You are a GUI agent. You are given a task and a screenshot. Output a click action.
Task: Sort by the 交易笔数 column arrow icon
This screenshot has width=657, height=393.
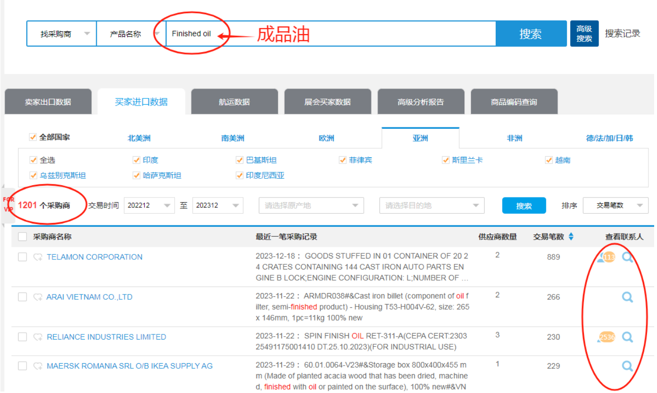[571, 237]
